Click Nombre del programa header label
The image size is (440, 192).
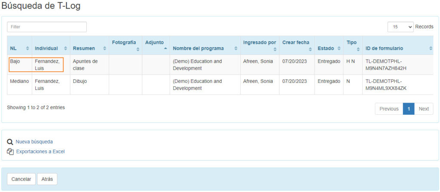pyautogui.click(x=198, y=48)
